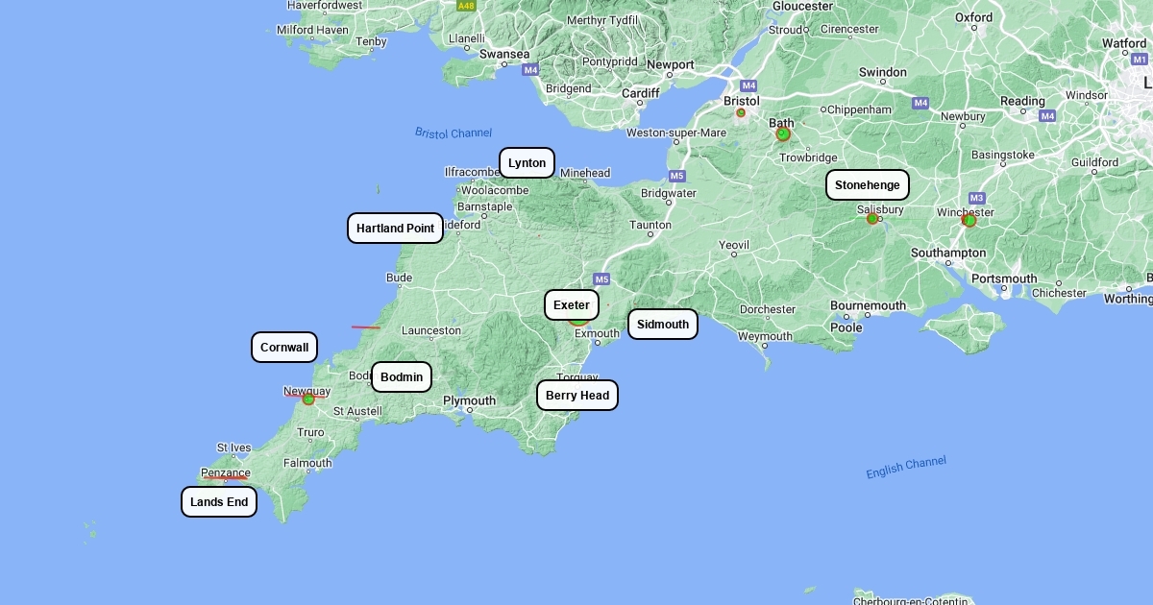Click the Guildford town name
1153x605 pixels.
(1094, 162)
